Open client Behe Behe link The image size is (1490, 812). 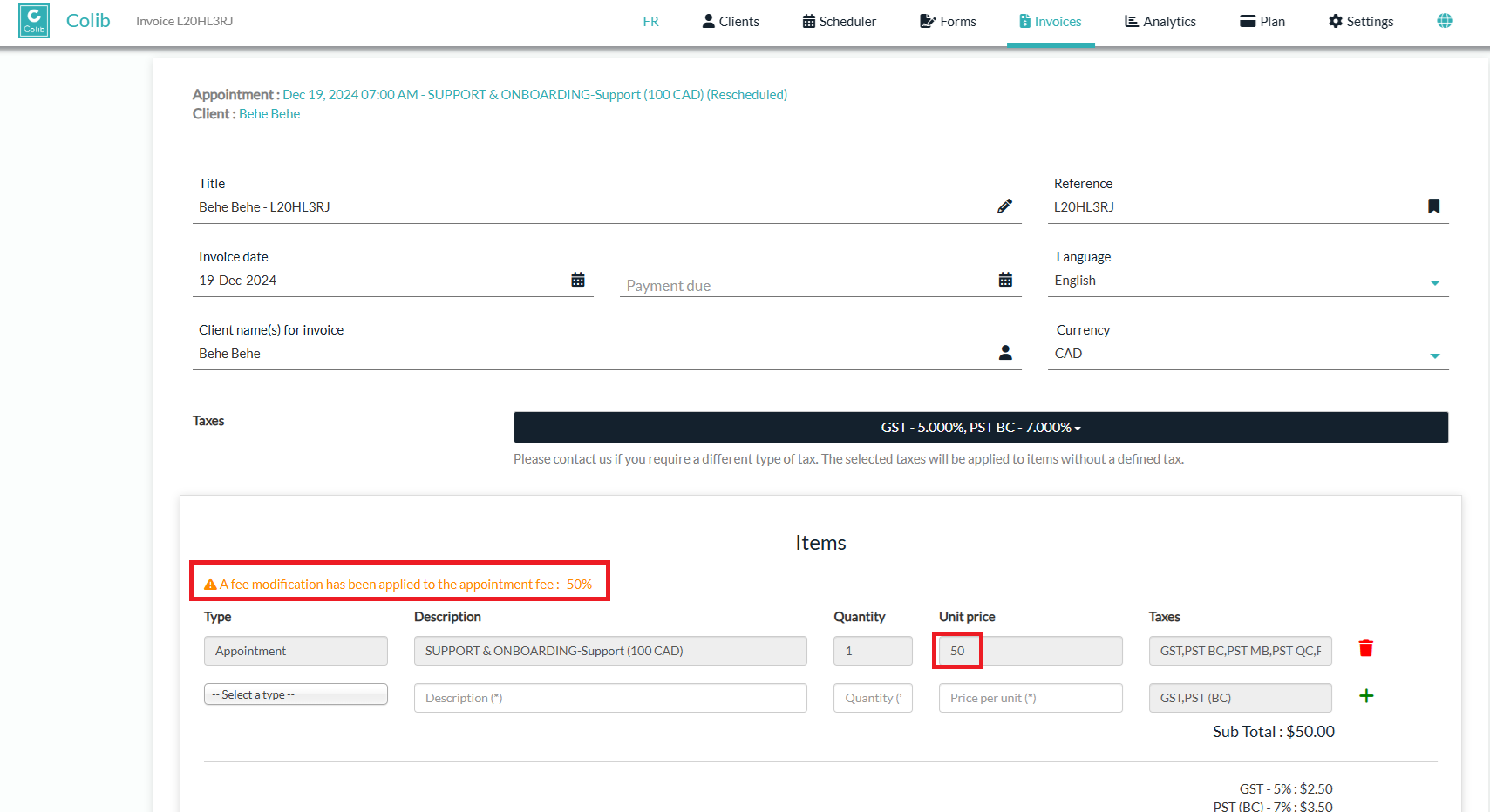click(x=269, y=114)
